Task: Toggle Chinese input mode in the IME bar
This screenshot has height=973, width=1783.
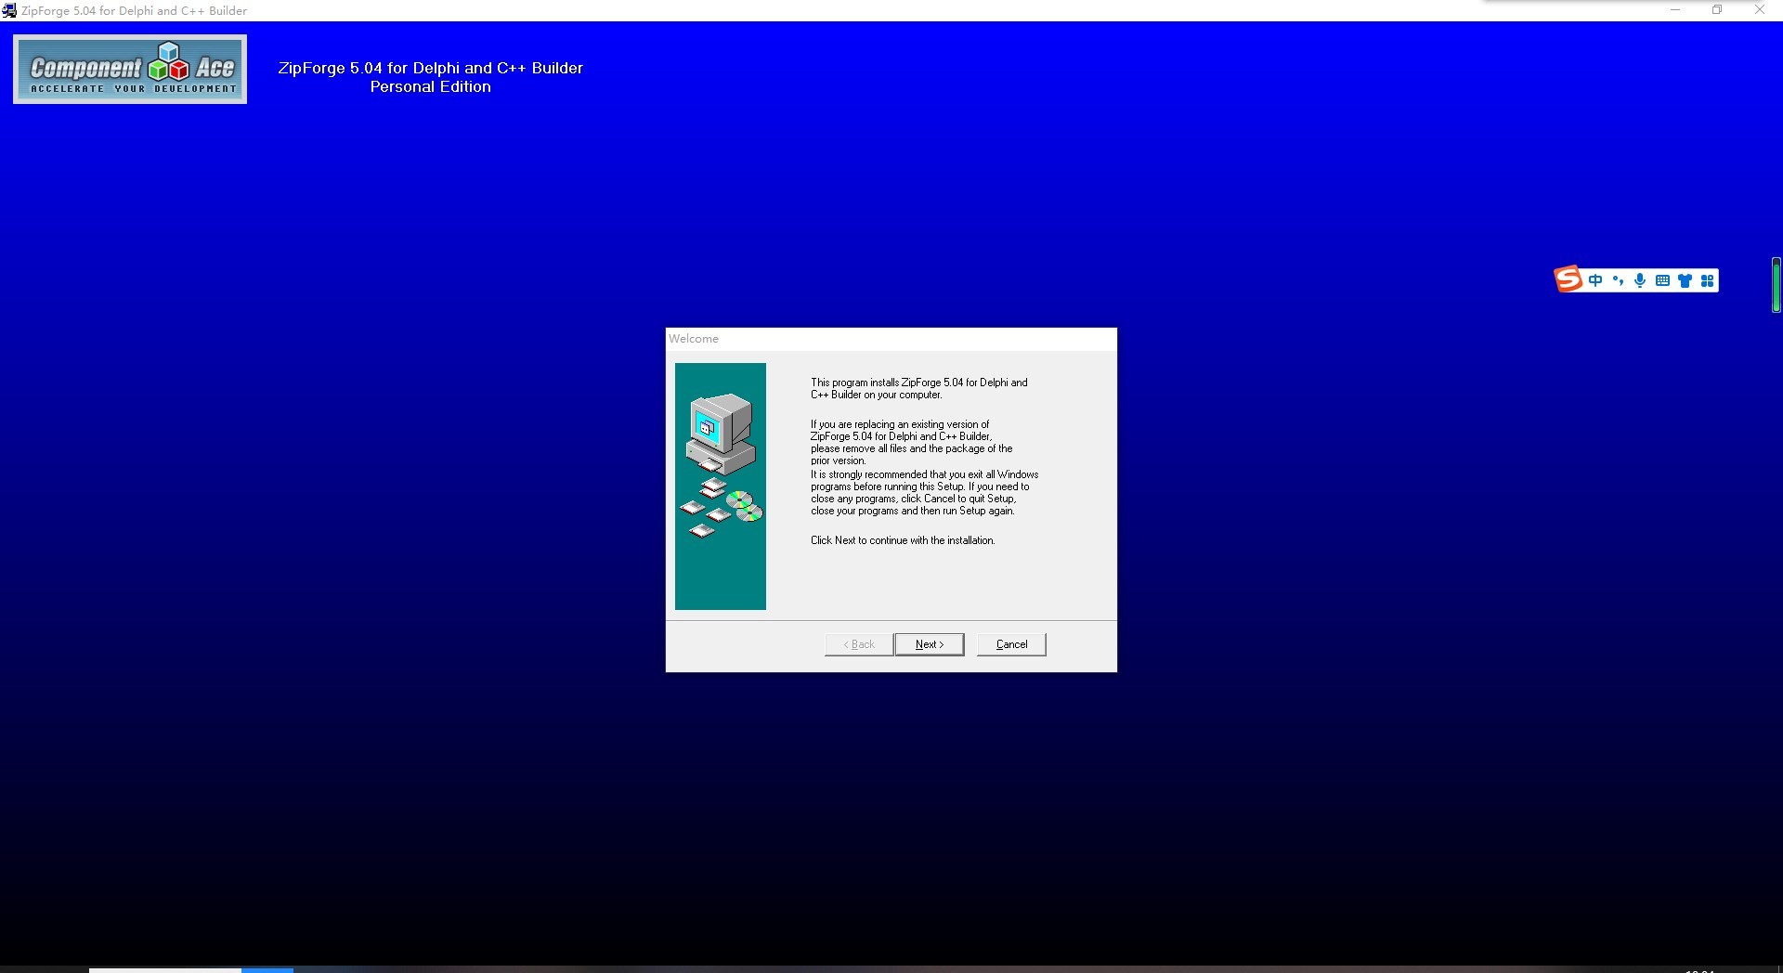Action: tap(1595, 280)
